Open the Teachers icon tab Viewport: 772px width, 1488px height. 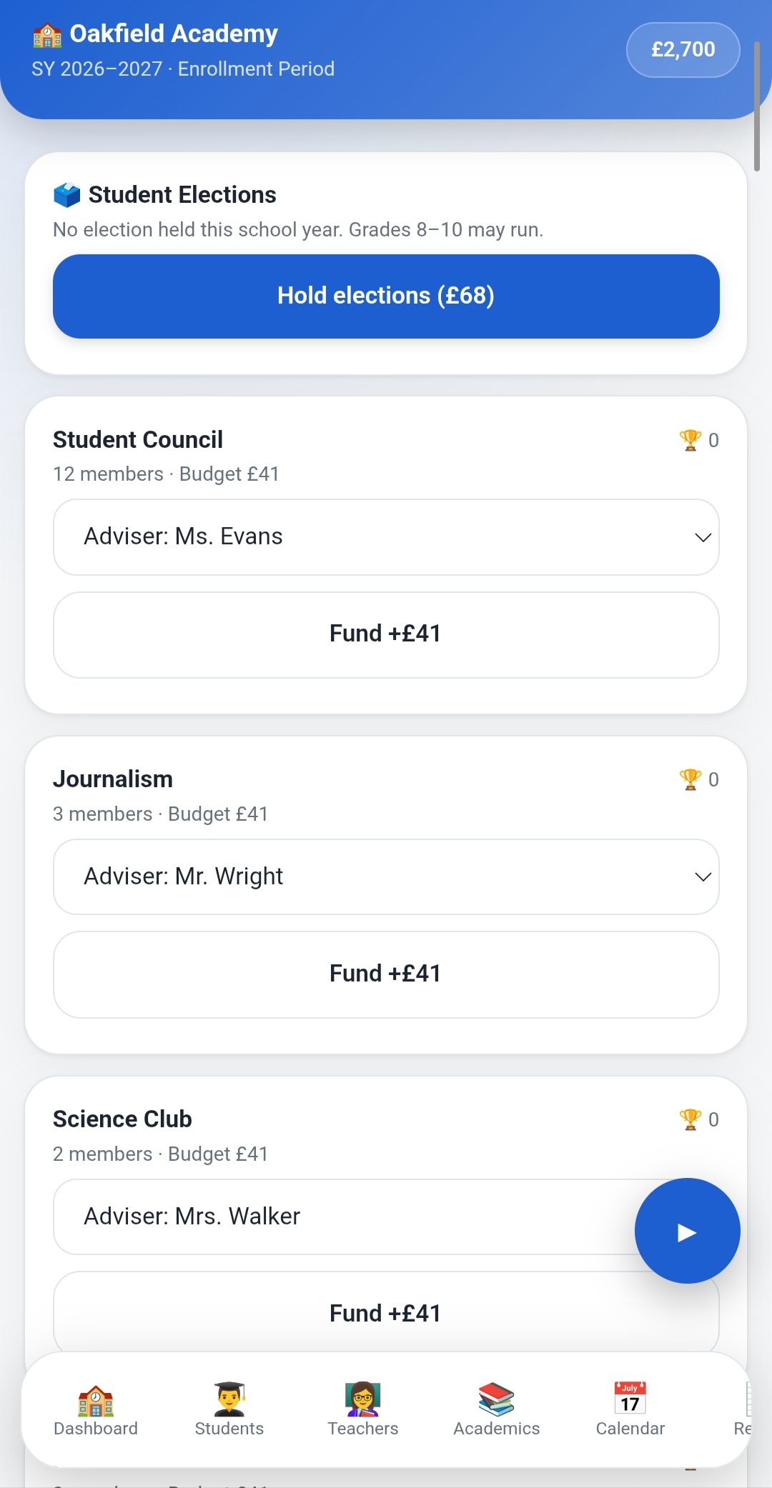363,1399
